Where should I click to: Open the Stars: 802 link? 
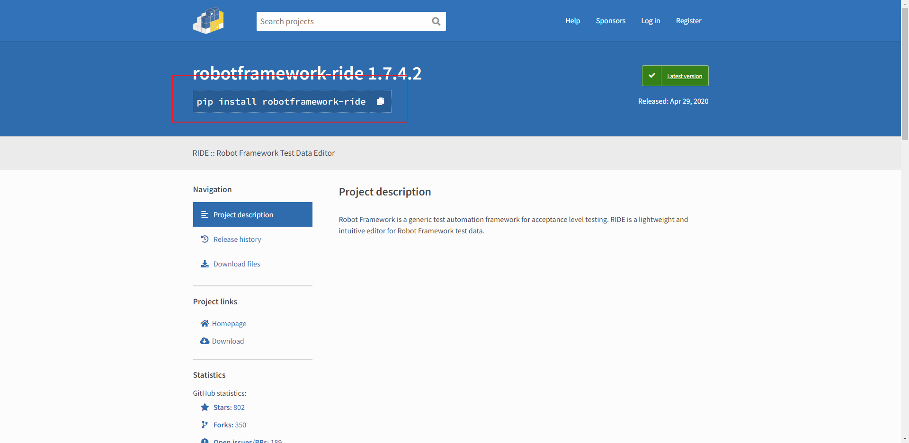[229, 408]
